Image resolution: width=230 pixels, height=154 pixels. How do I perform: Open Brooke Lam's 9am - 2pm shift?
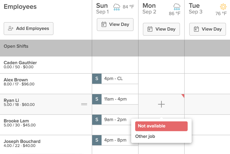[x=112, y=120]
